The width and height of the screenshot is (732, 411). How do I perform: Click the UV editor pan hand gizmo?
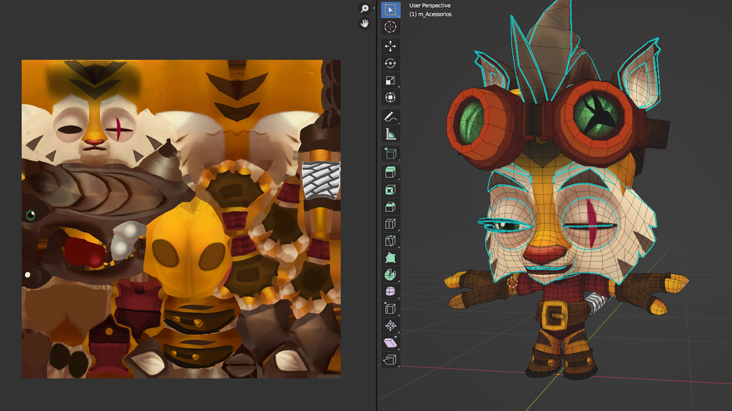point(365,23)
